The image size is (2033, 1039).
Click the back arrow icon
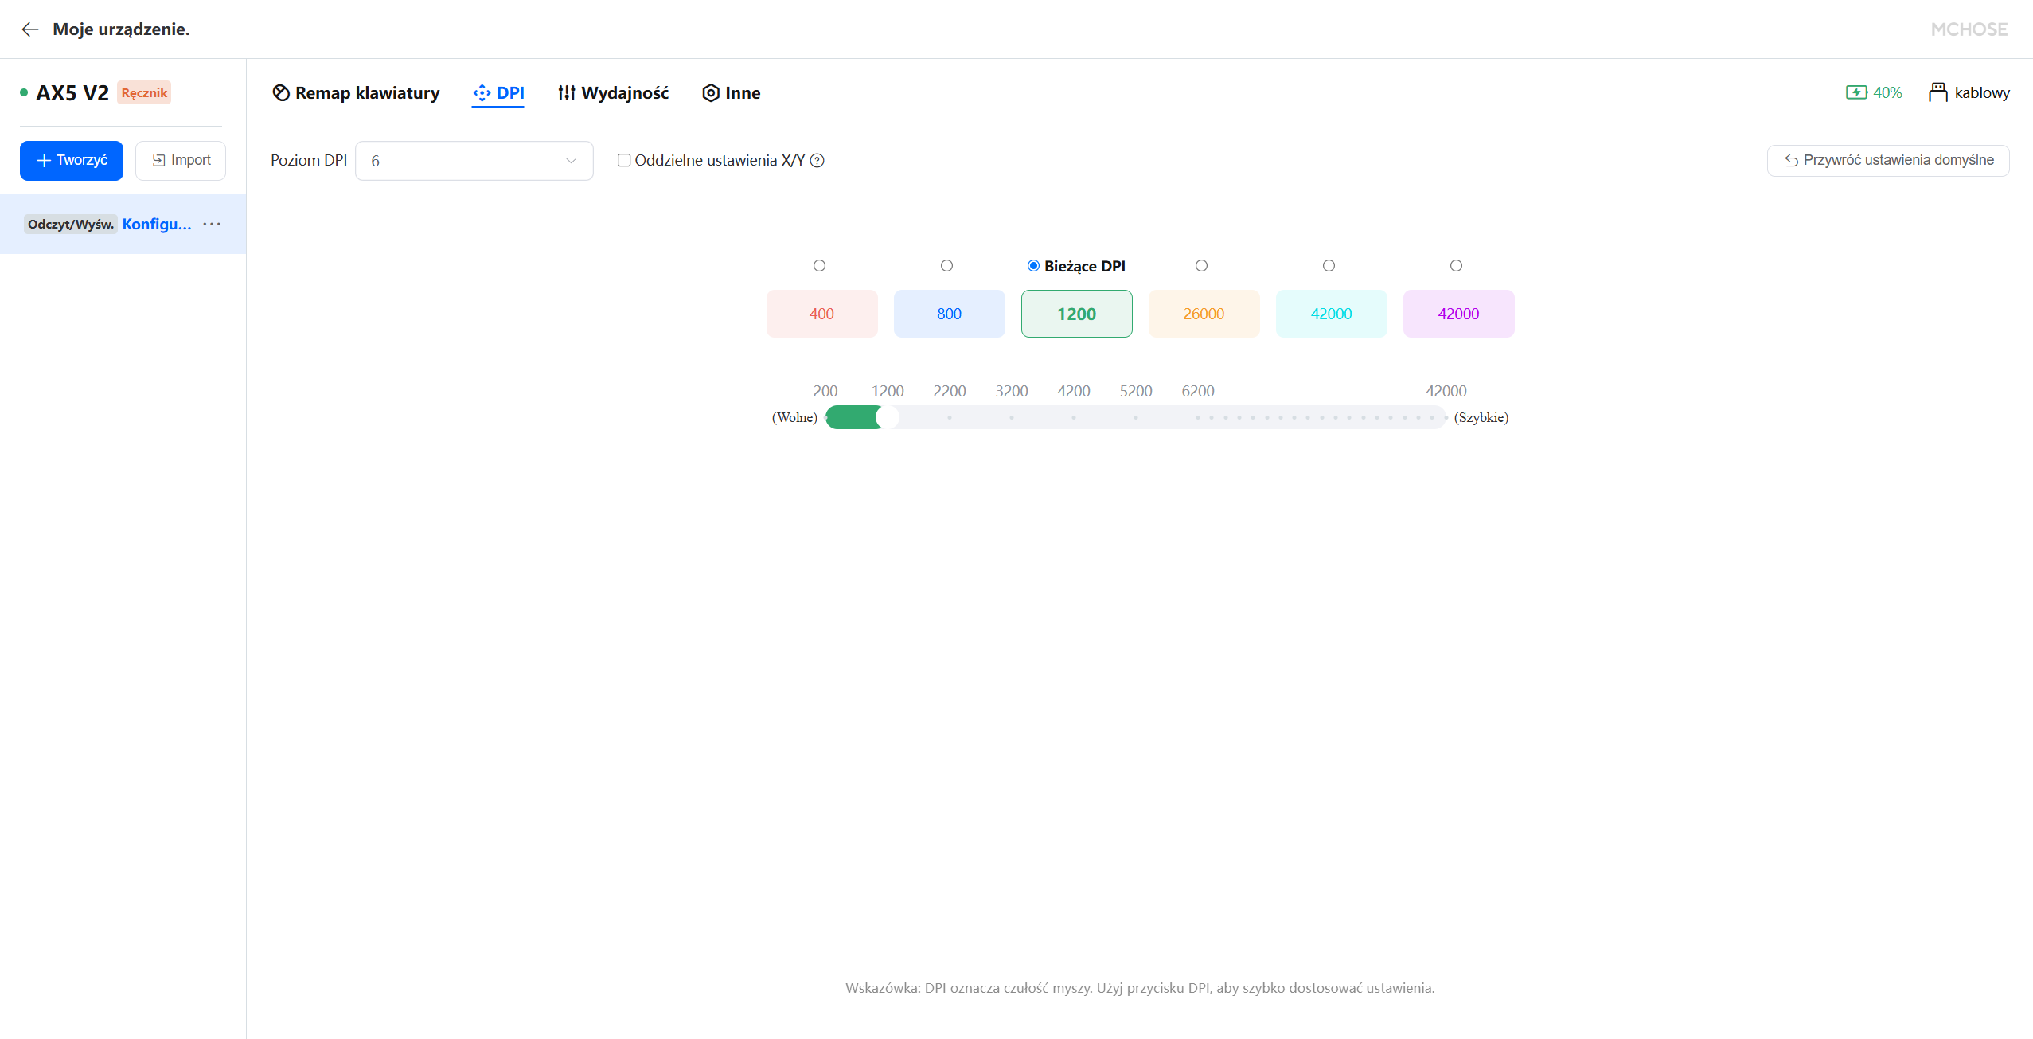[x=30, y=29]
